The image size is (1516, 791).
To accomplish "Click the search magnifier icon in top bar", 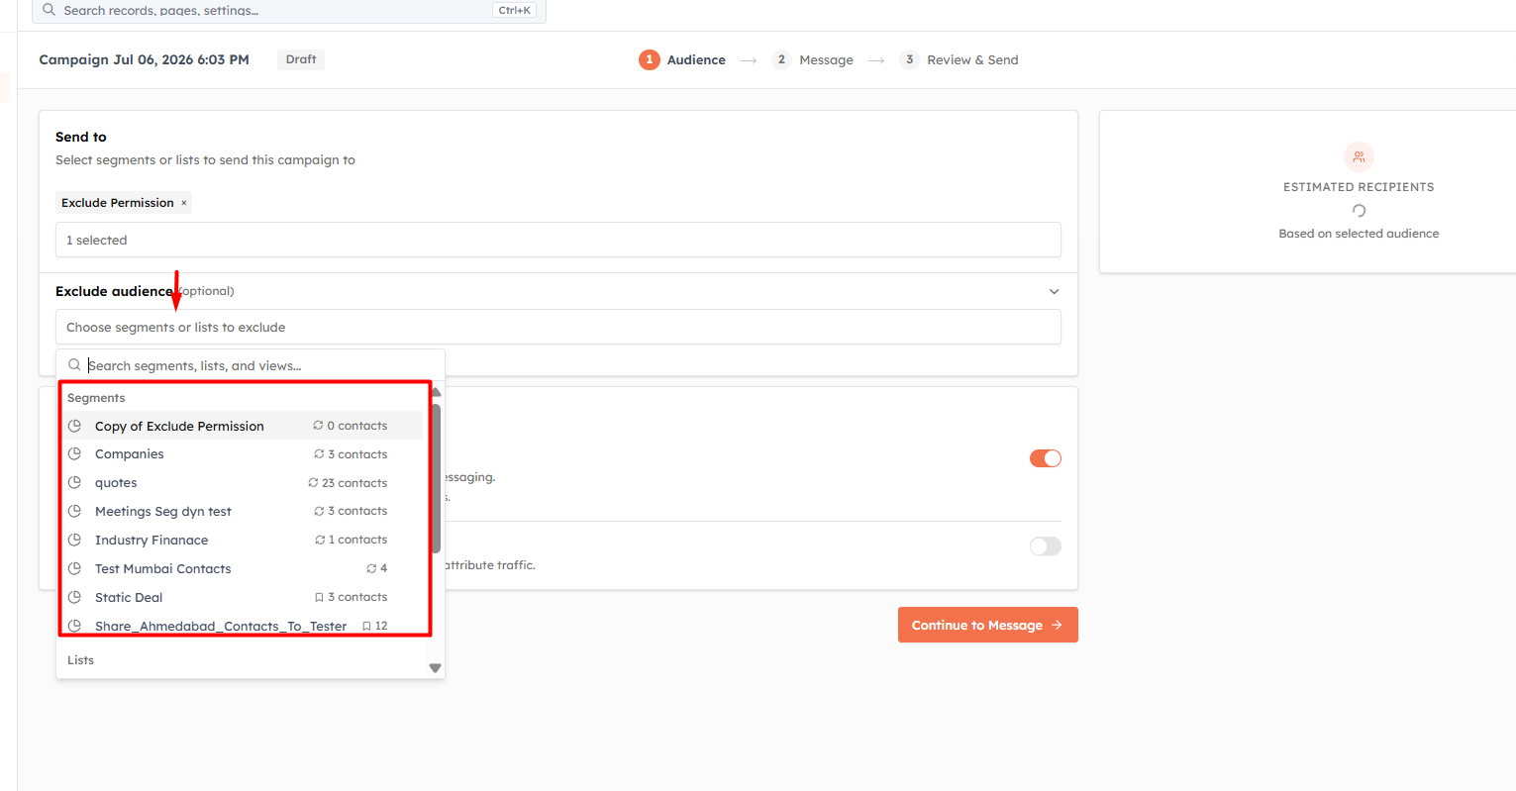I will pyautogui.click(x=49, y=10).
